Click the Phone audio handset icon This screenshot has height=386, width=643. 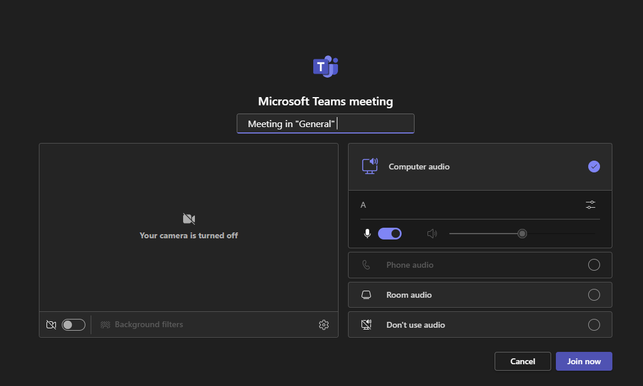click(366, 265)
